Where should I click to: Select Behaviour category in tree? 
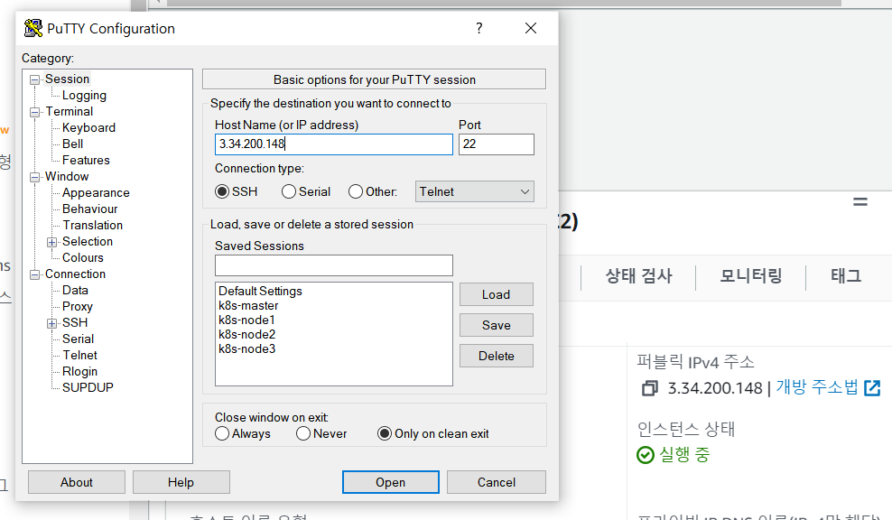[x=90, y=209]
